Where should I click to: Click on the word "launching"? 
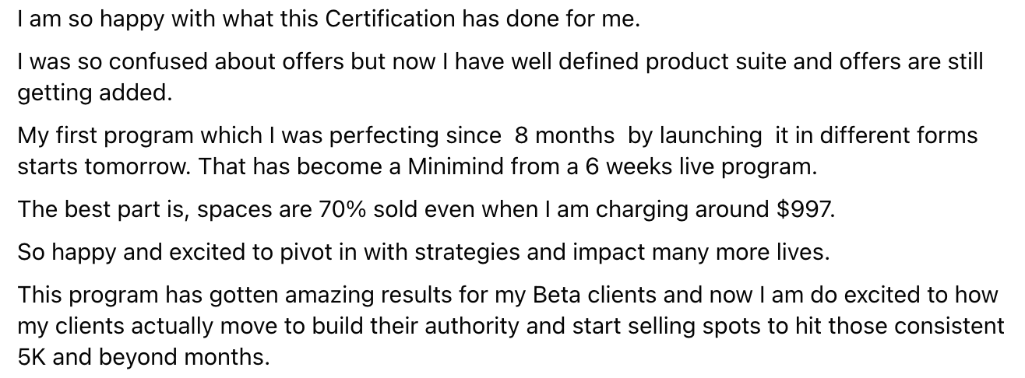click(711, 135)
